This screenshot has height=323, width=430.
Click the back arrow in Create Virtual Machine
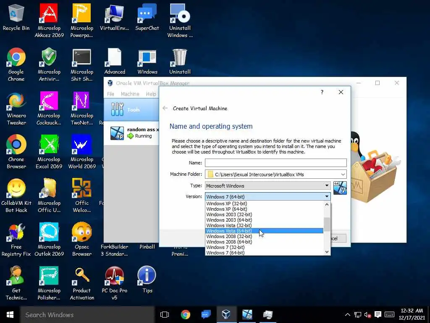click(x=165, y=108)
